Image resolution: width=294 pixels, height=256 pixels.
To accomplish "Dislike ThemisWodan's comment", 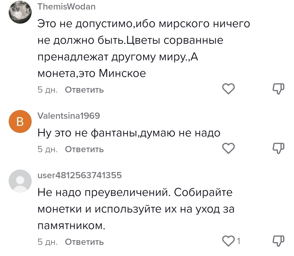I will (278, 89).
